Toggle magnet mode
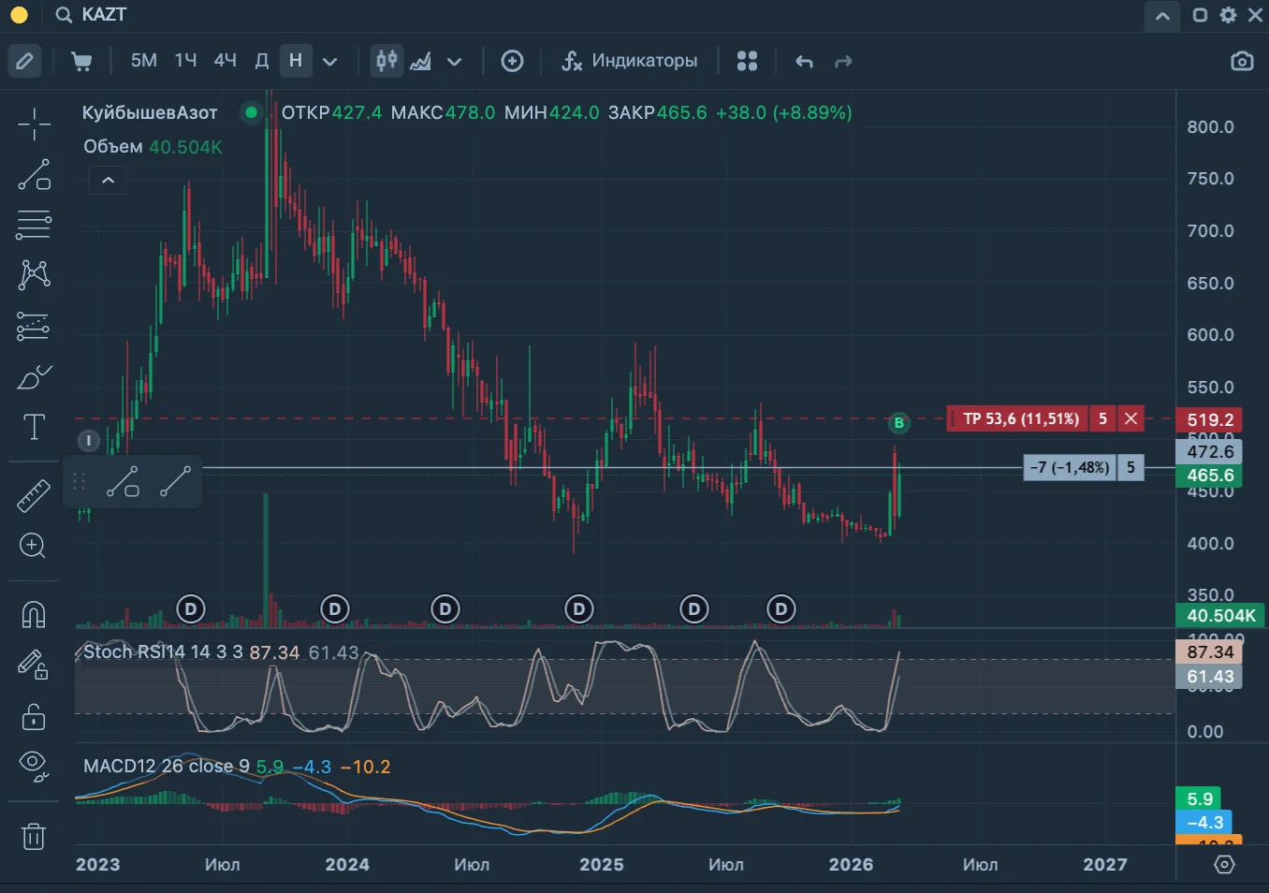The width and height of the screenshot is (1269, 893). click(34, 614)
